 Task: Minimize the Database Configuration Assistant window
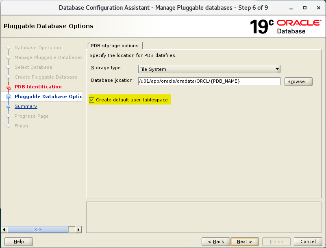click(291, 8)
